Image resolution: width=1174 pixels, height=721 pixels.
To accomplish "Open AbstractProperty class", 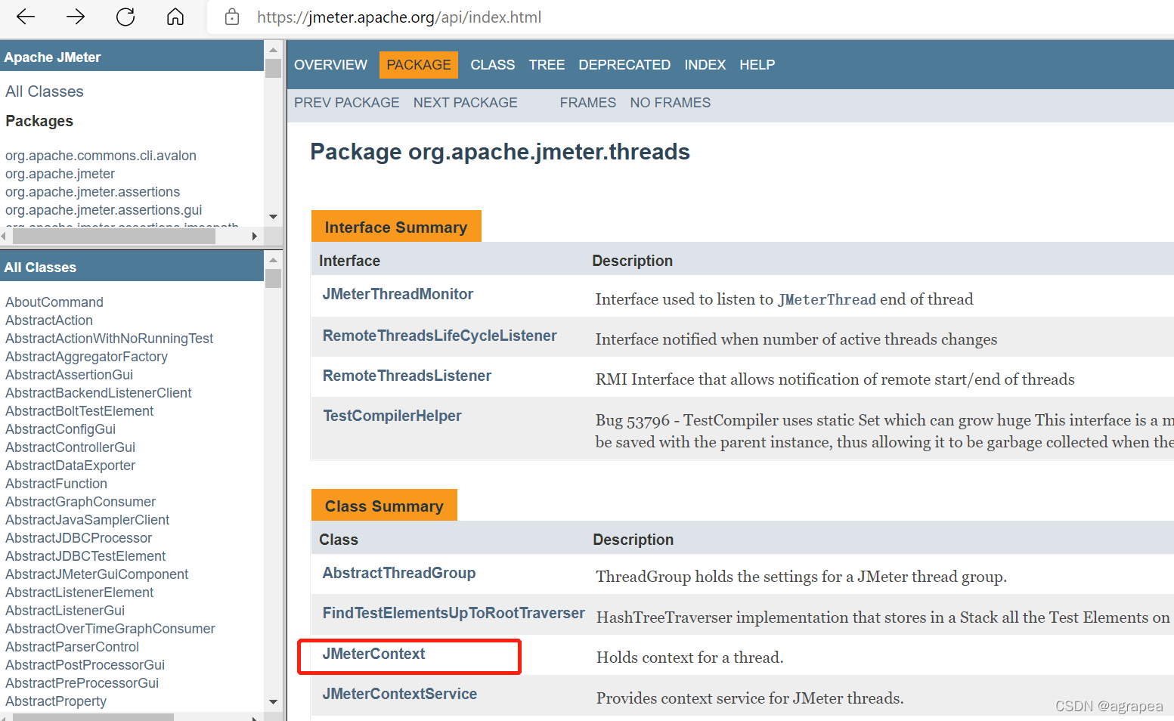I will coord(56,701).
